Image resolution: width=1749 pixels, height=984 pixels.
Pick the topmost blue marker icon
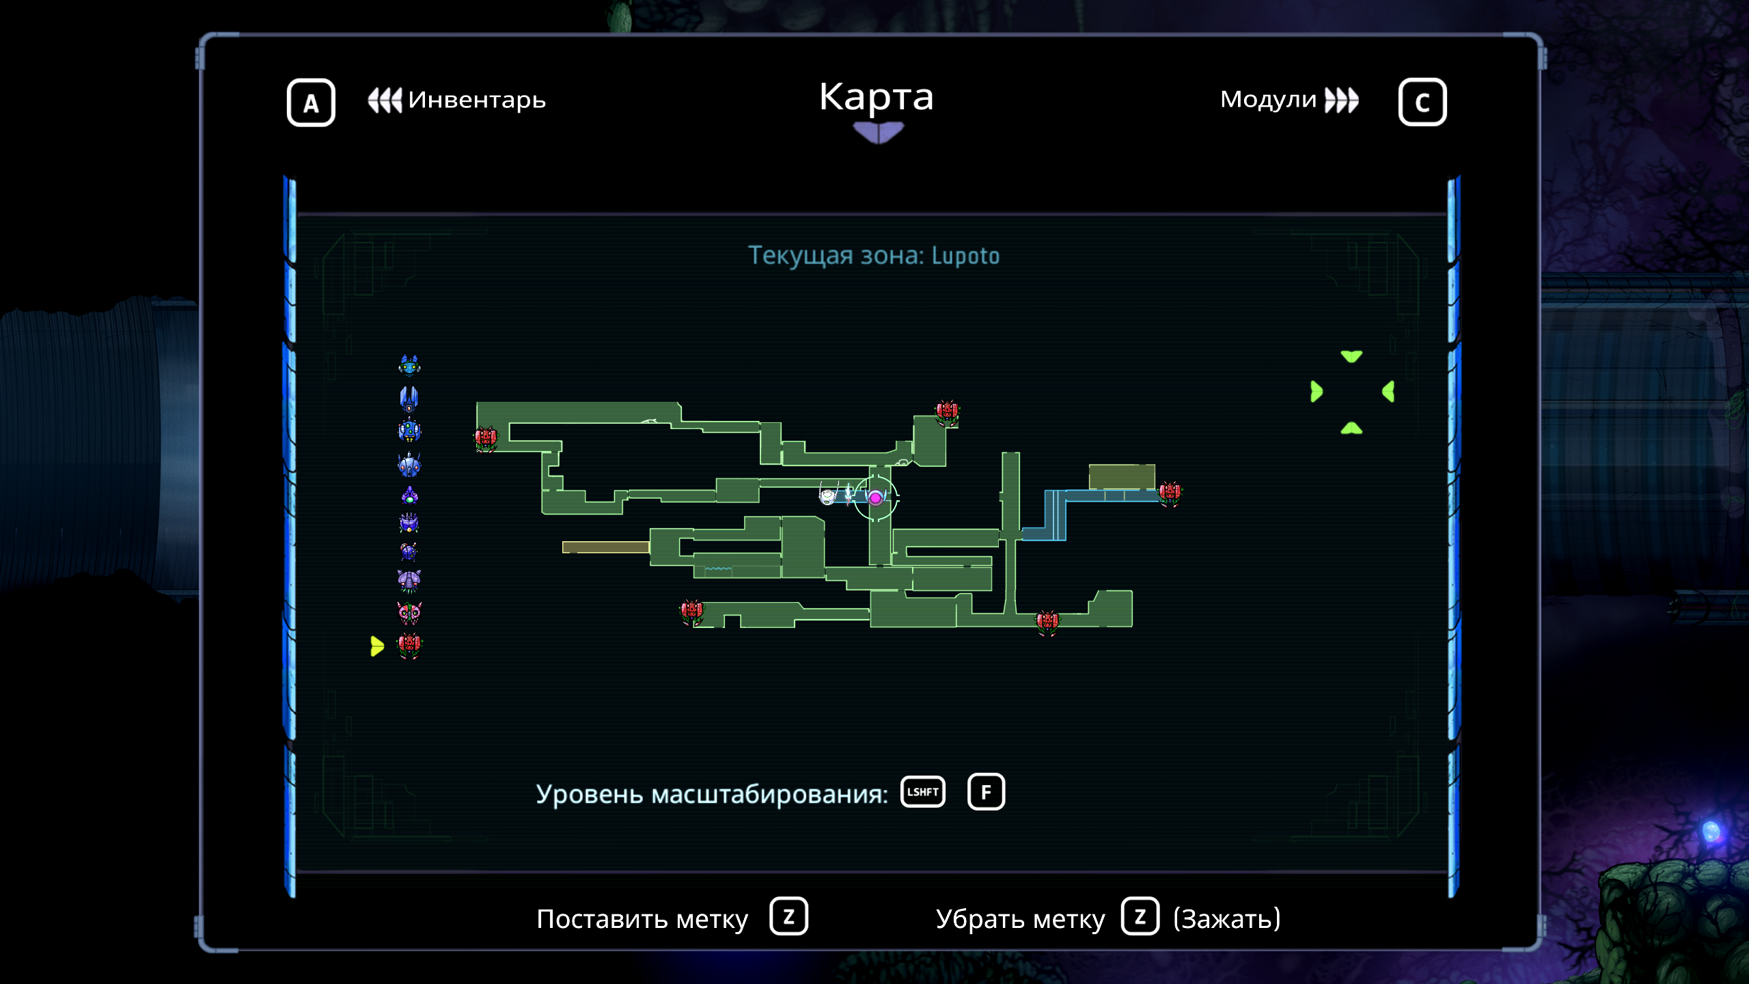[410, 366]
